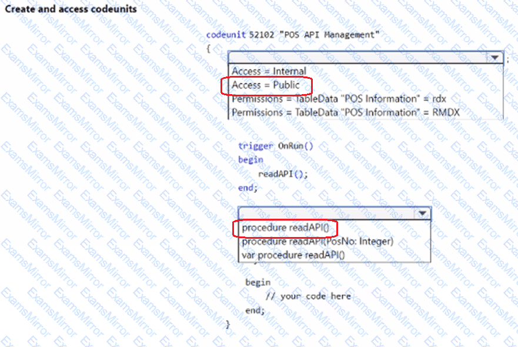Select the 'Access = Internal' option

pos(269,71)
